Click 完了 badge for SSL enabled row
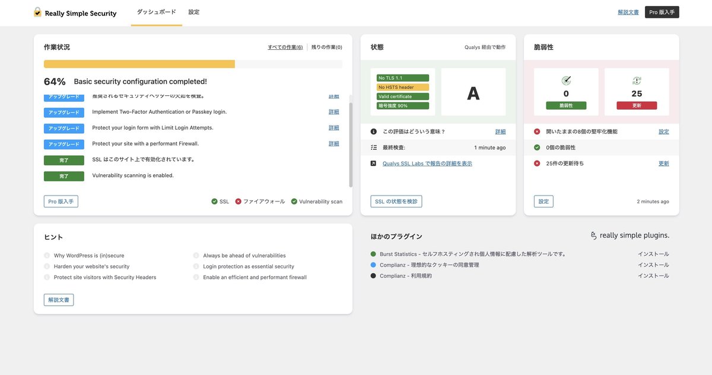The width and height of the screenshot is (712, 375). coord(64,160)
